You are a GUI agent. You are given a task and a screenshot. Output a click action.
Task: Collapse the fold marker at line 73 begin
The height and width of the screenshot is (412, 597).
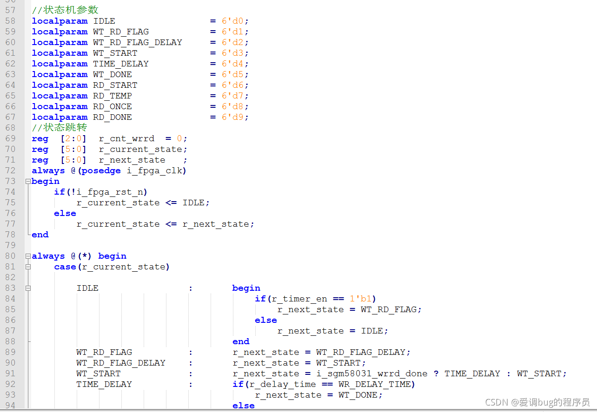click(28, 181)
